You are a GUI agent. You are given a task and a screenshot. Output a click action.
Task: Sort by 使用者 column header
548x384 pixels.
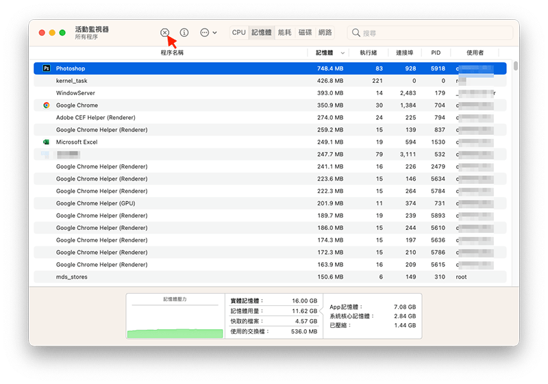(475, 53)
